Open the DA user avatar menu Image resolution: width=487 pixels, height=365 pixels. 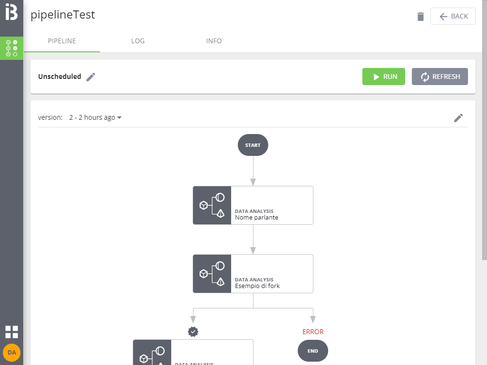point(11,353)
